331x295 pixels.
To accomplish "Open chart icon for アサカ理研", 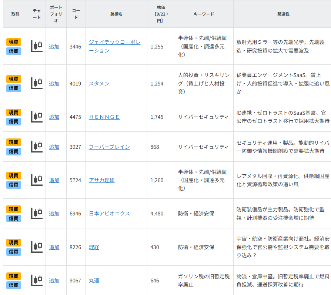I will [x=37, y=180].
